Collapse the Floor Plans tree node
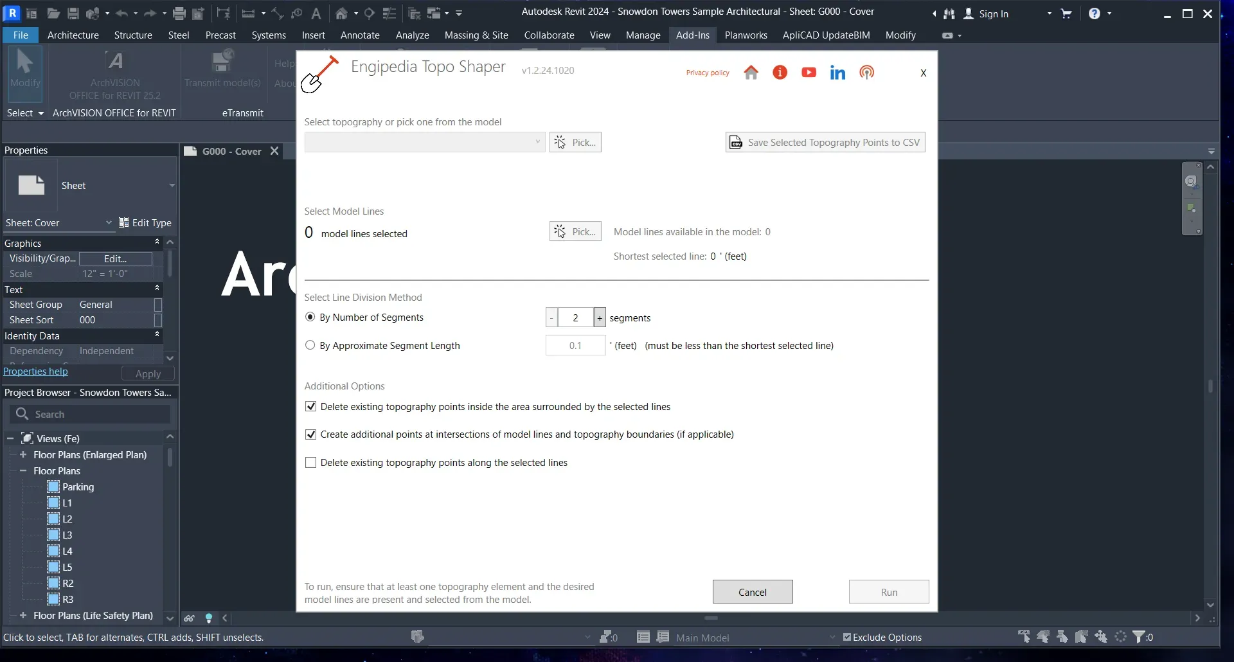Screen dimensions: 1234x662 tap(23, 470)
